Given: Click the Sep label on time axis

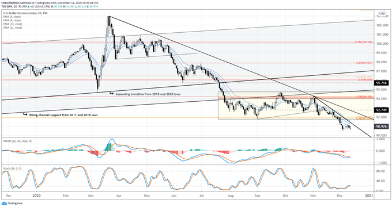Looking at the screenshot, I should (x=257, y=195).
